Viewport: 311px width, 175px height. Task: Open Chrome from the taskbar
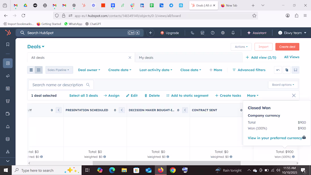173,170
